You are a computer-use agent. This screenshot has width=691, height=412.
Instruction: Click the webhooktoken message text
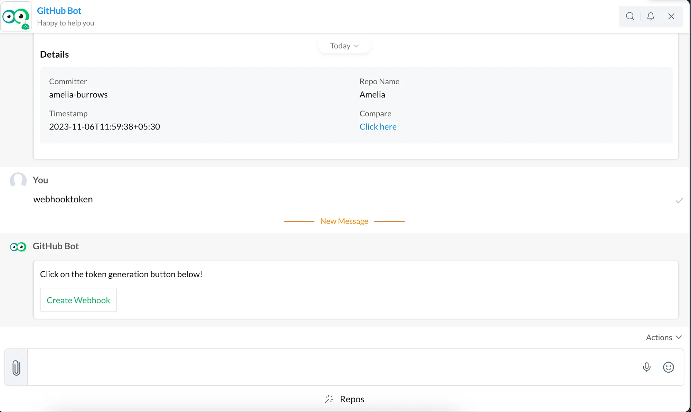point(63,199)
